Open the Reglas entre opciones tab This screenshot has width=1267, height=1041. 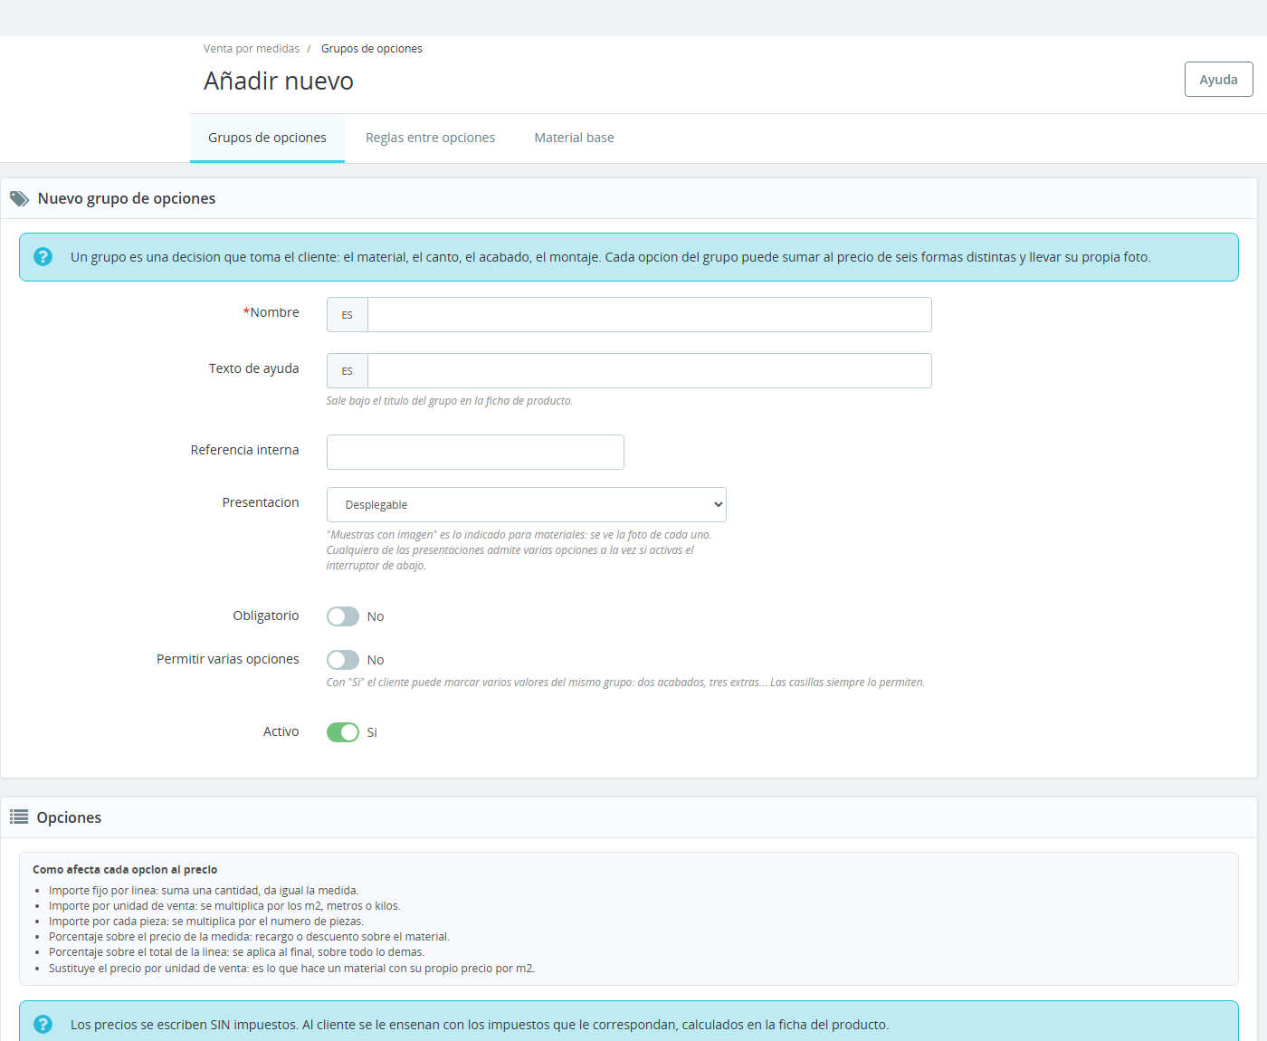point(431,138)
